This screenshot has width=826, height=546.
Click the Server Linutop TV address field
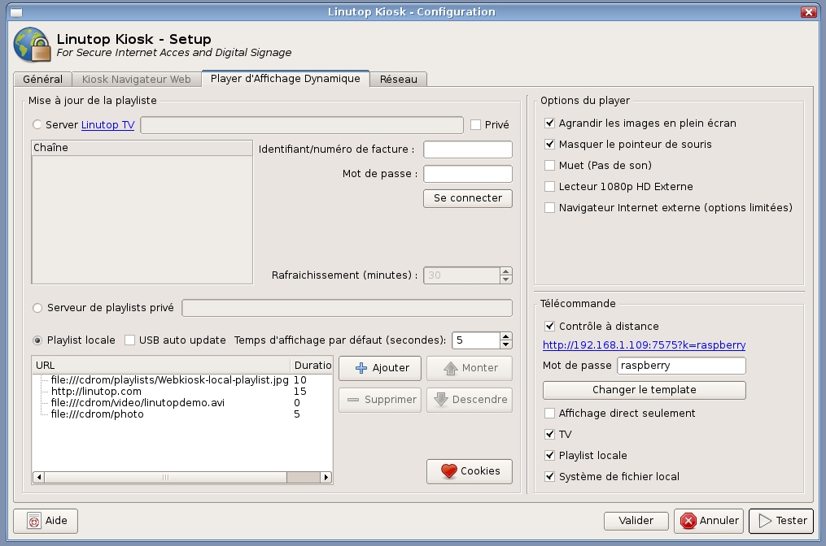pos(302,124)
